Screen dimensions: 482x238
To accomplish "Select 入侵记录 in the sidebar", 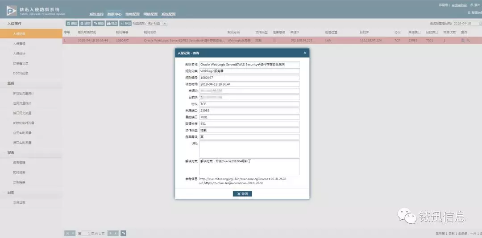I will [x=31, y=34].
